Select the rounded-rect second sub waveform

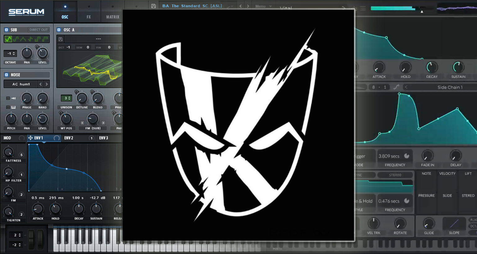coord(16,39)
